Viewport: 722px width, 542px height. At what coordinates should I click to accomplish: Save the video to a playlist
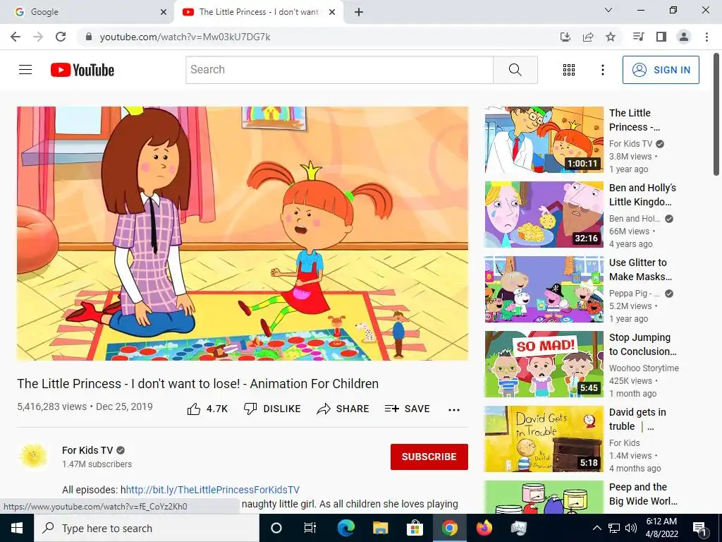(x=408, y=409)
